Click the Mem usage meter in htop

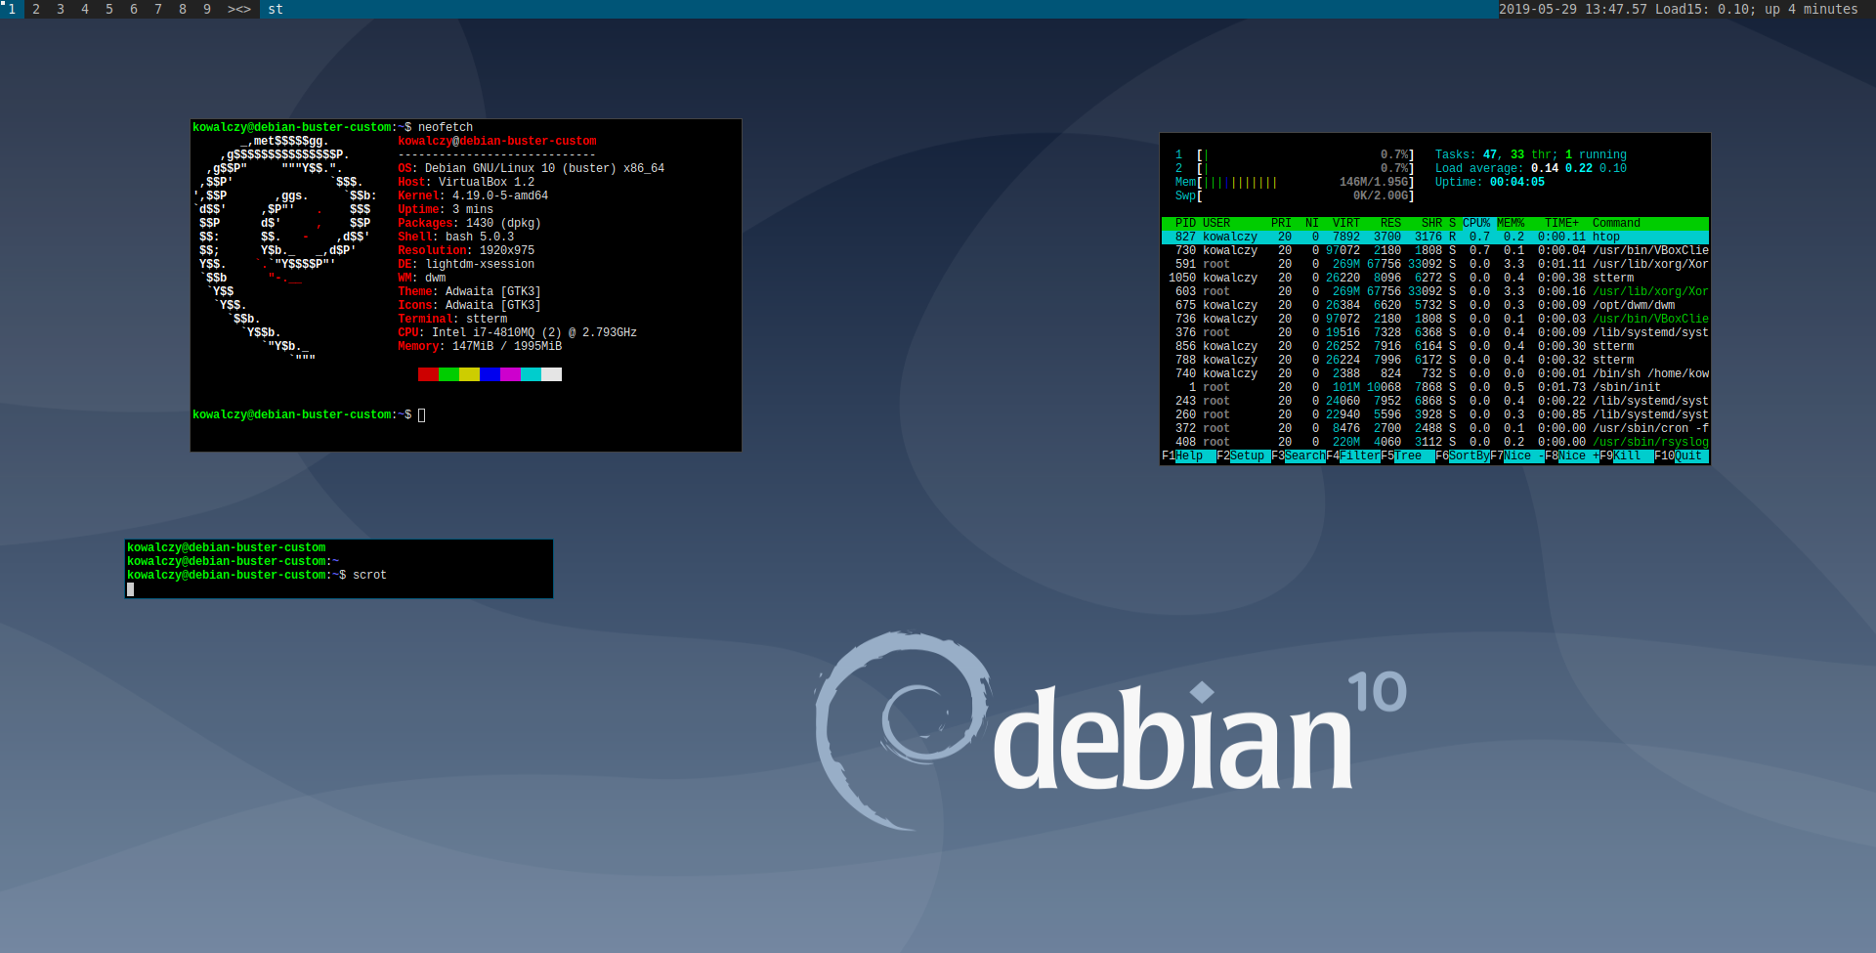[x=1295, y=183]
